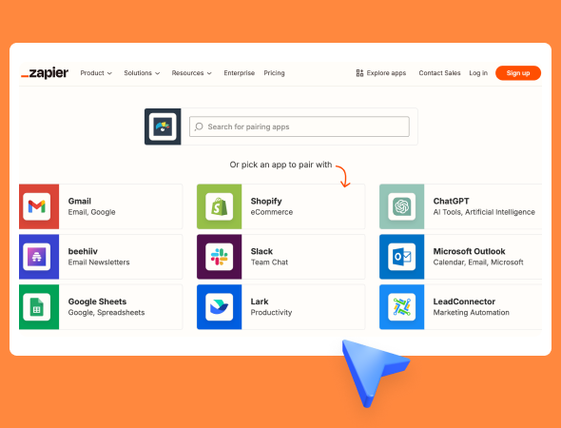Select the LeadConnector app icon
561x428 pixels.
pos(402,306)
